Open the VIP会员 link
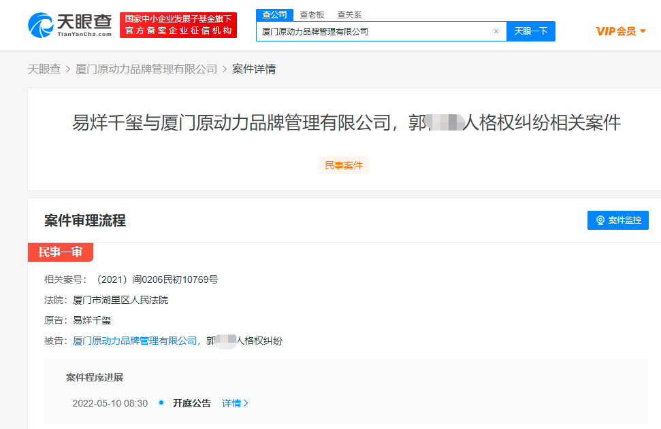Viewport: 661px width, 429px height. point(616,31)
